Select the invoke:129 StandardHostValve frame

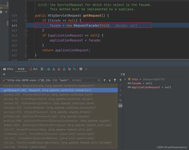tap(59, 95)
